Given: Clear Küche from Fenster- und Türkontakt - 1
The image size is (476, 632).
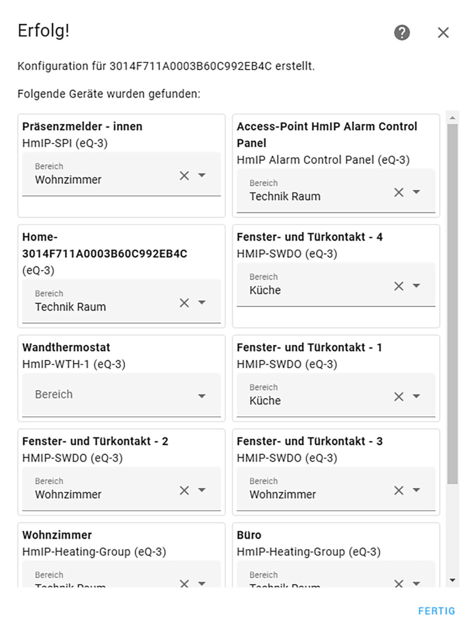Looking at the screenshot, I should 399,397.
